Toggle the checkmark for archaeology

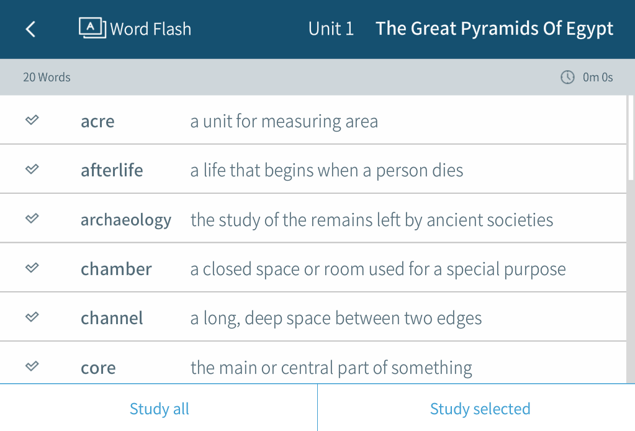(x=32, y=219)
